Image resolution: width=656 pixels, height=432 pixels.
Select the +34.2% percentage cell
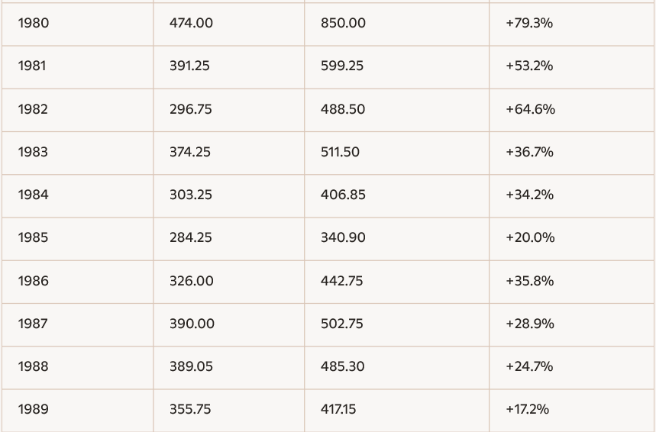tap(529, 195)
